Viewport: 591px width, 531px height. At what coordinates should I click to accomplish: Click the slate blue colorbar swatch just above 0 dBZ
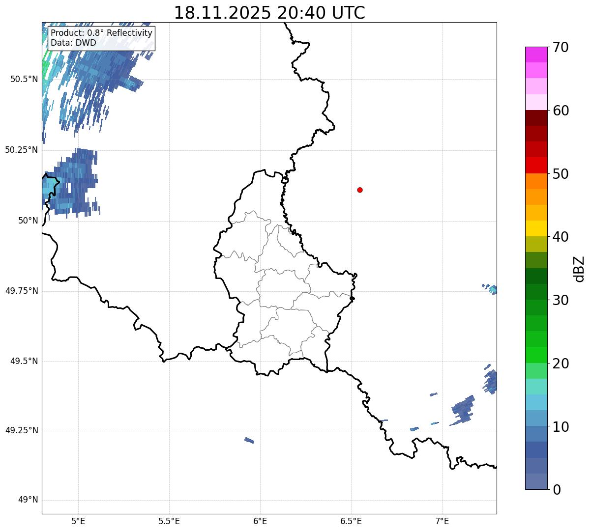pos(536,481)
